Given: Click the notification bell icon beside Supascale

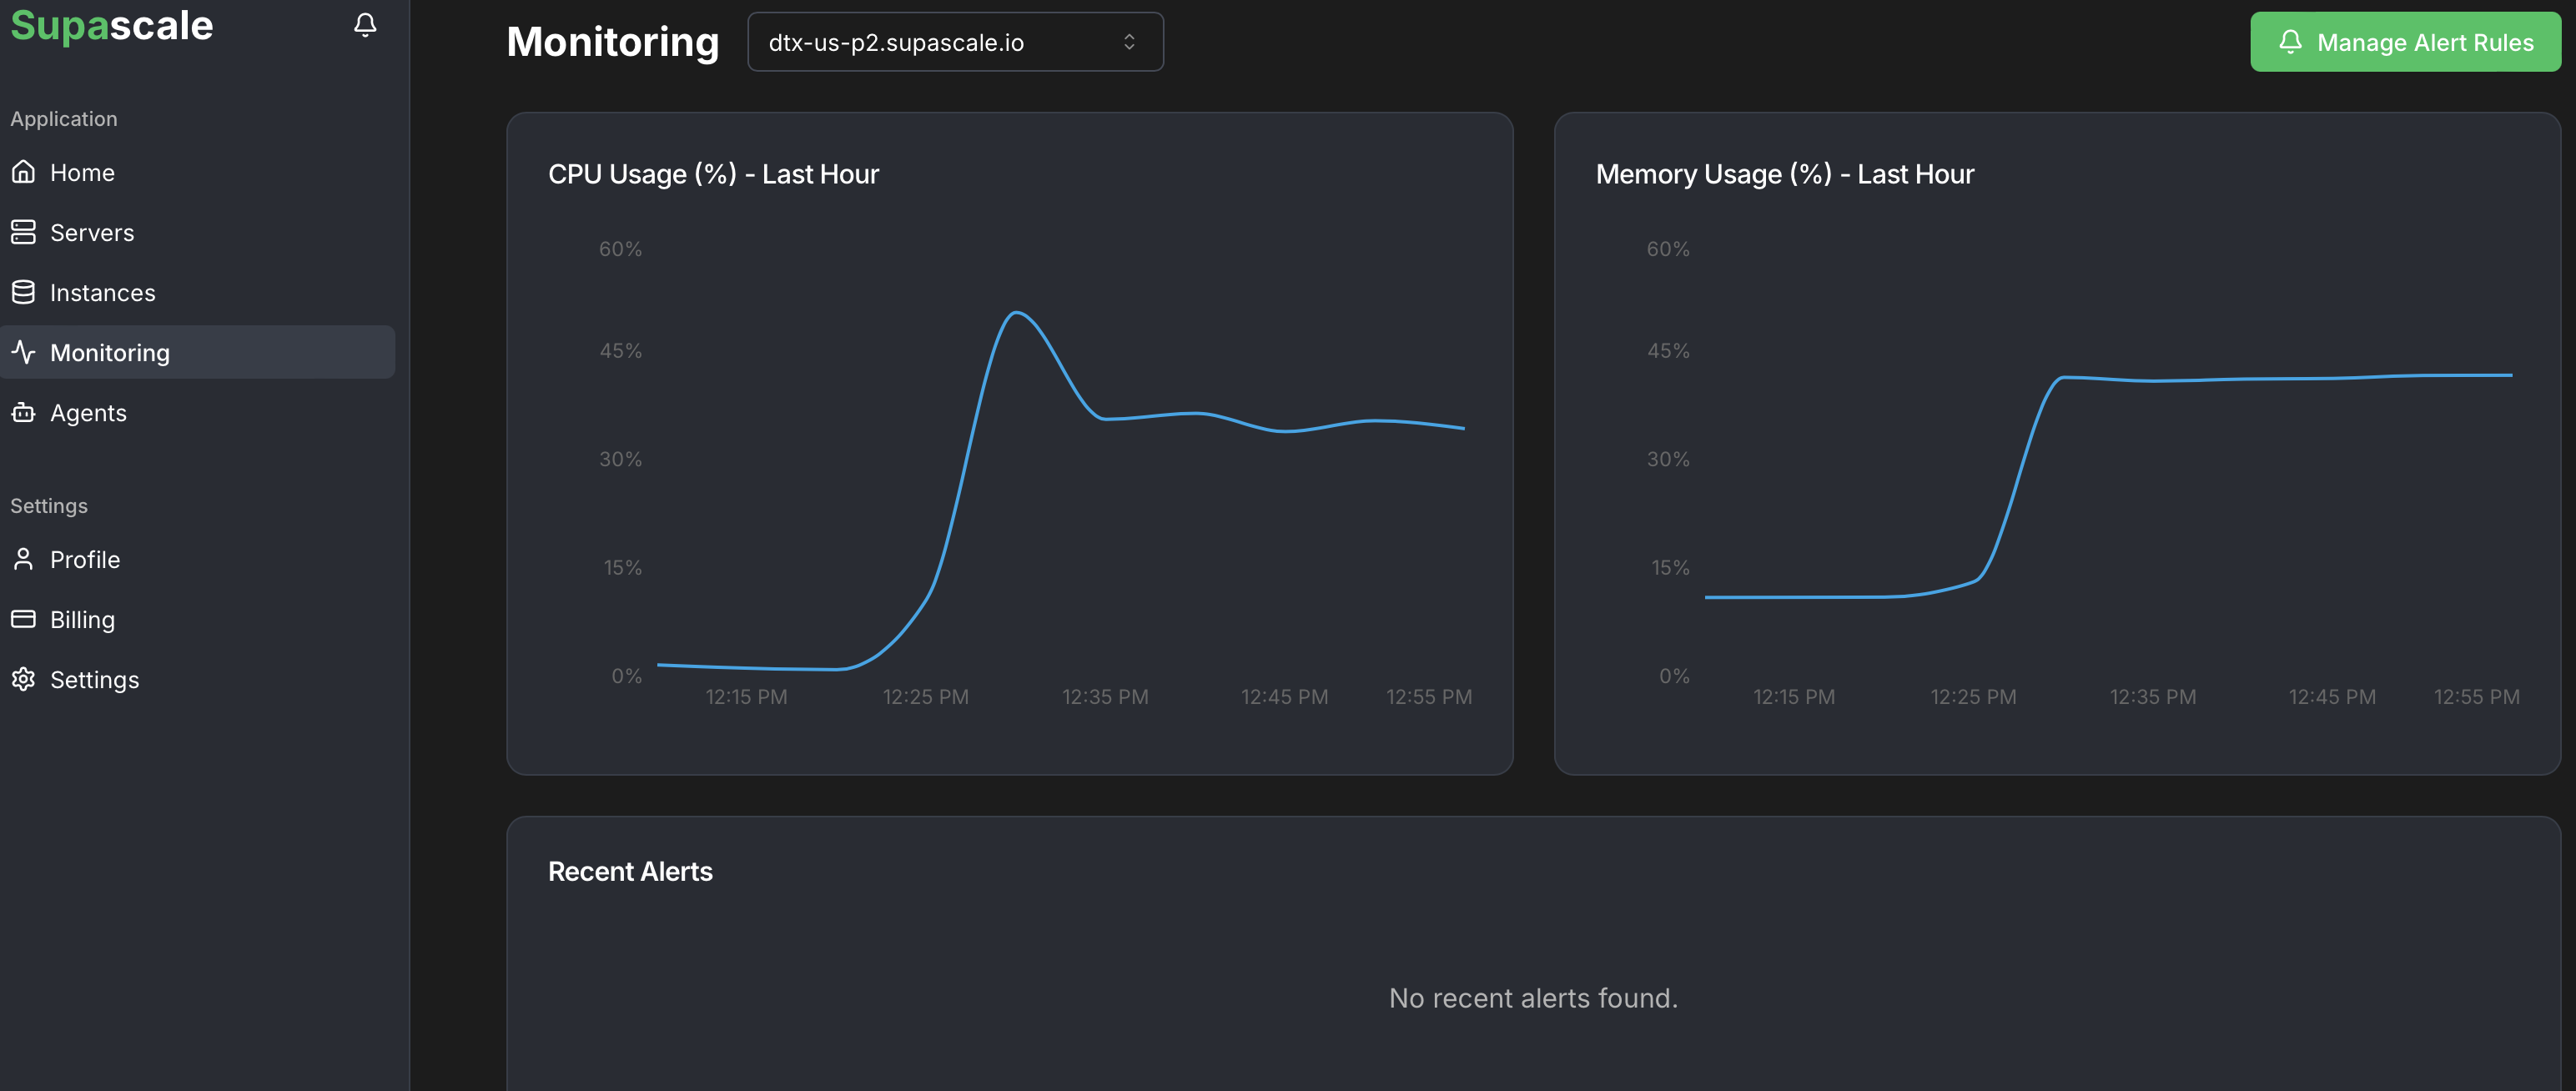Looking at the screenshot, I should click(x=365, y=25).
